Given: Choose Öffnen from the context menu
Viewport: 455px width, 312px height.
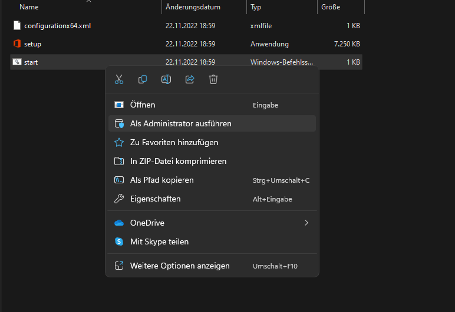Looking at the screenshot, I should (143, 105).
